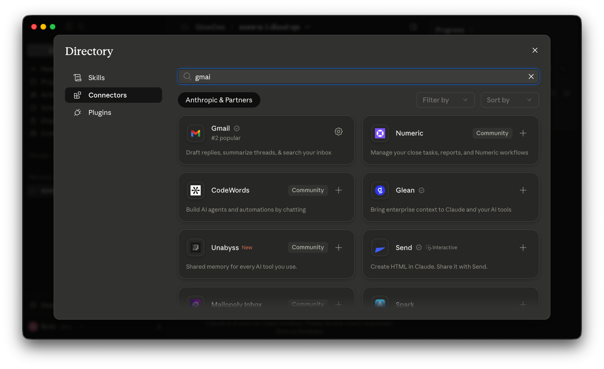The image size is (604, 369).
Task: Click 'Manage your close tasks' description
Action: click(449, 153)
